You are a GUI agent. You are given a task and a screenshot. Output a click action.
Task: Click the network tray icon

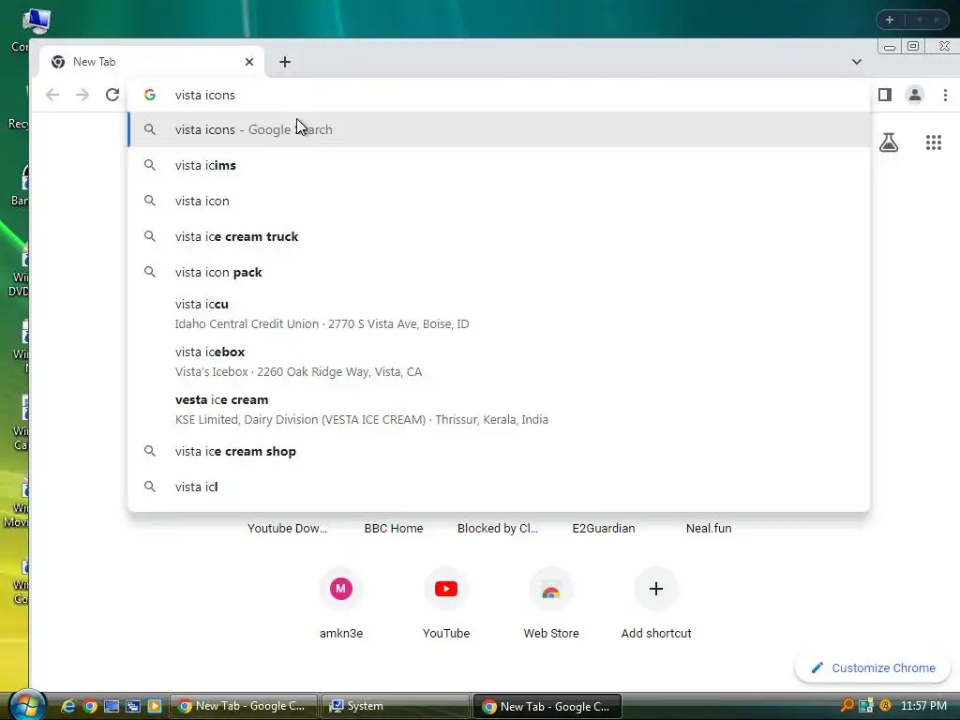tap(865, 706)
